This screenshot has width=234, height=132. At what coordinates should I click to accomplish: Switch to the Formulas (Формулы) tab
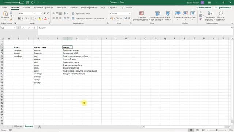coord(61,7)
